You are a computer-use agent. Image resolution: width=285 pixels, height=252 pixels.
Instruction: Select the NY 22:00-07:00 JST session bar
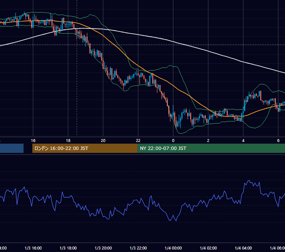pyautogui.click(x=211, y=148)
